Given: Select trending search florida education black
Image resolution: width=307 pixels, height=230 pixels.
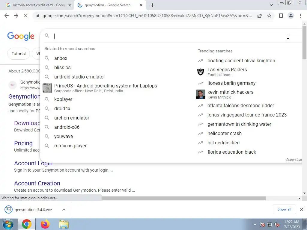Looking at the screenshot, I should 232,152.
